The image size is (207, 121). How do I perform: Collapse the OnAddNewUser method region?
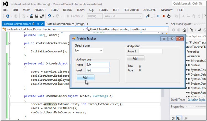[9, 96]
